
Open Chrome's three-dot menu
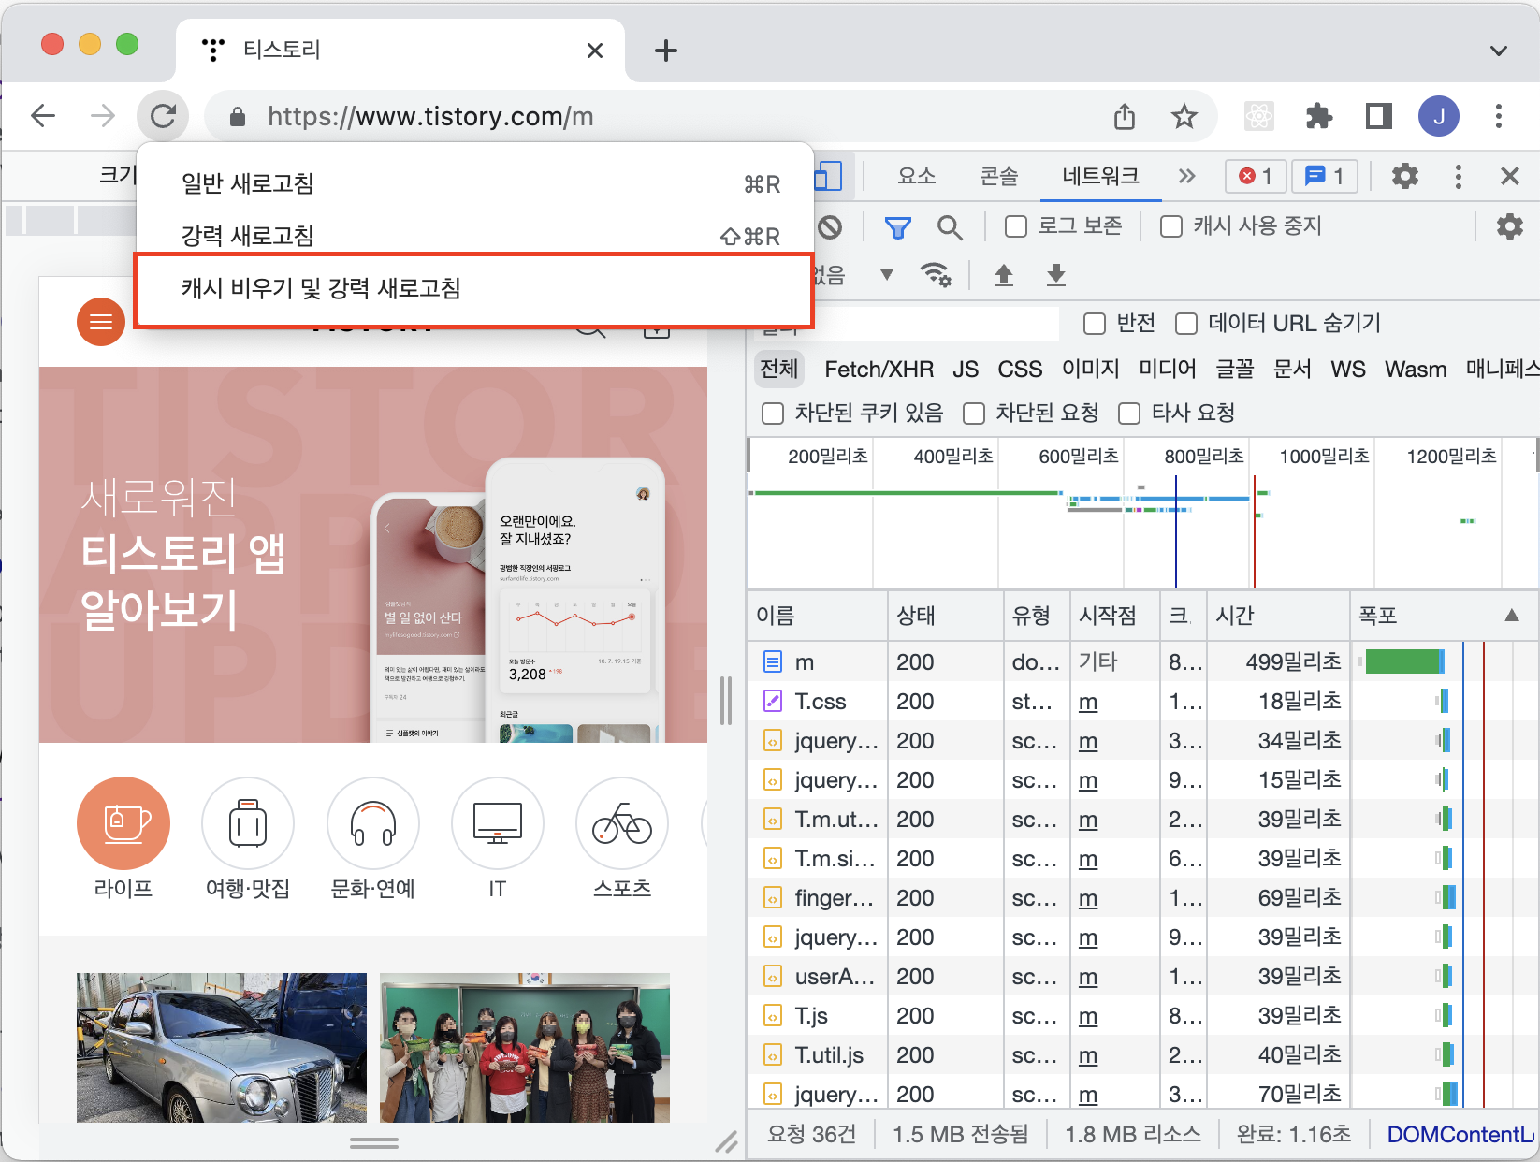point(1499,116)
